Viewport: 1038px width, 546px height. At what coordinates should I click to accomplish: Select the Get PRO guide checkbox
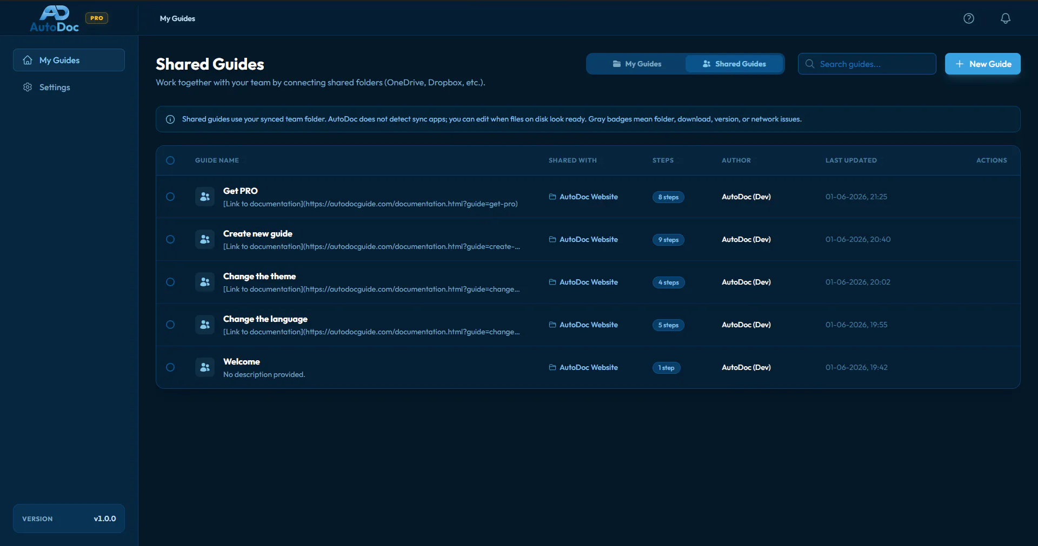[x=170, y=197]
